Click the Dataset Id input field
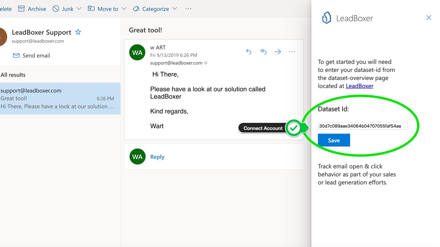The image size is (440, 247). pos(363,126)
